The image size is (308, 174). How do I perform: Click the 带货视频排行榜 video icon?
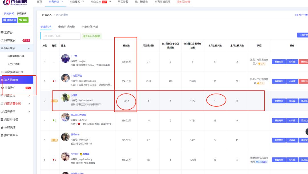click(2, 72)
